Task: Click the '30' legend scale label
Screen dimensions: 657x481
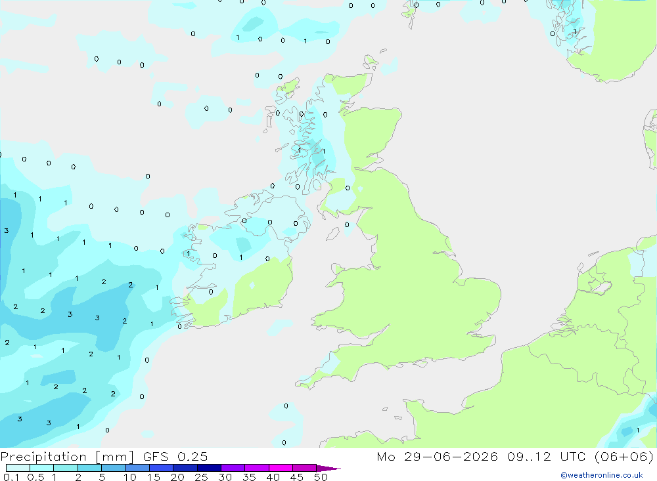Action: (225, 477)
